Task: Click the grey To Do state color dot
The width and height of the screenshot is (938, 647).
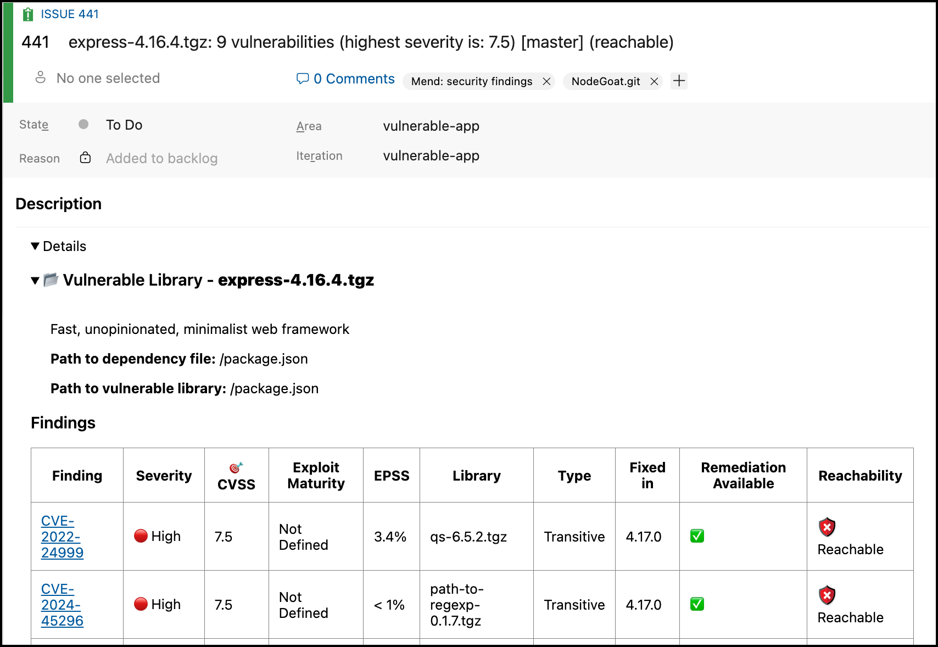Action: coord(83,124)
